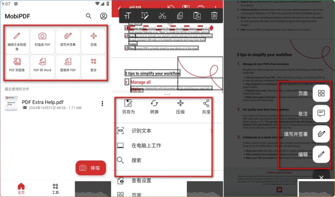Switch to the Tools (工具) tab
This screenshot has height=197, width=335.
click(x=55, y=188)
